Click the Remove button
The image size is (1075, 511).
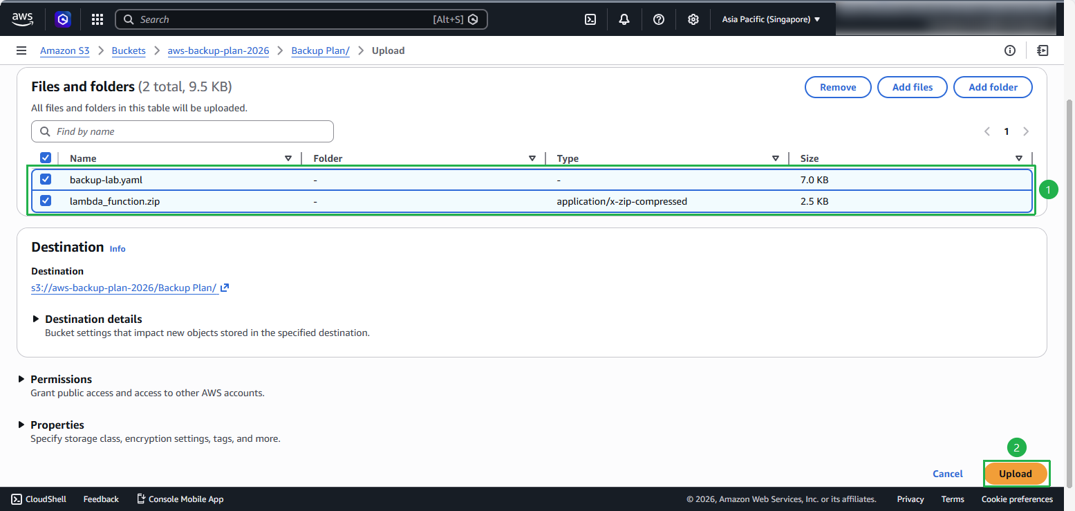click(838, 87)
